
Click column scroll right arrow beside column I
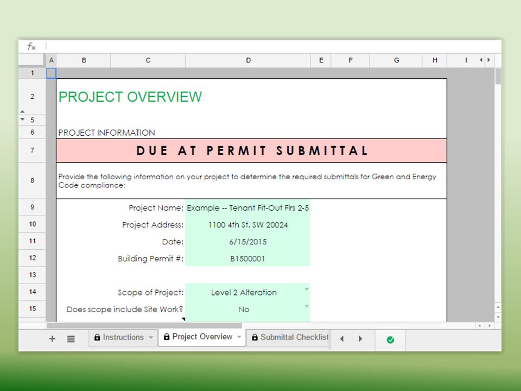[489, 60]
